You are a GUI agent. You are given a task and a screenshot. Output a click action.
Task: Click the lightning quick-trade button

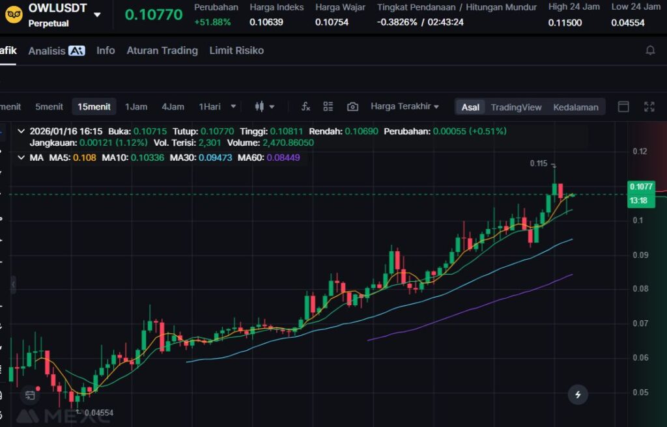[577, 394]
